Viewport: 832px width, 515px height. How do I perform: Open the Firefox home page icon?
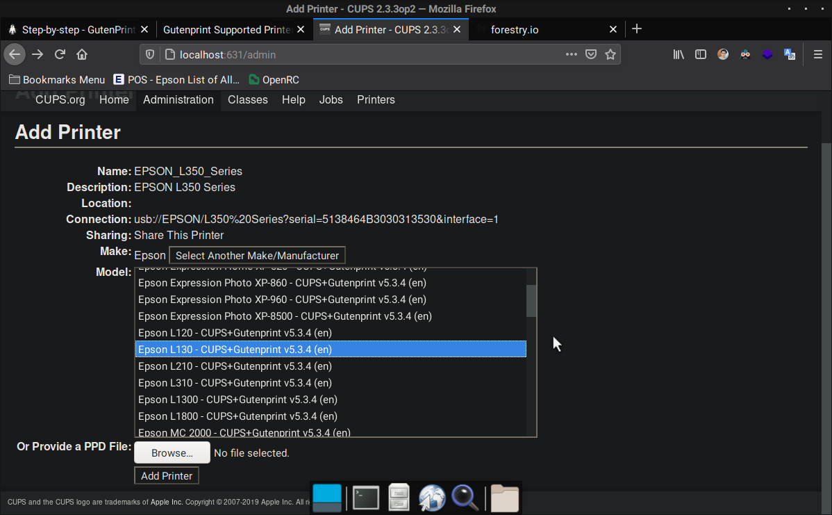82,54
